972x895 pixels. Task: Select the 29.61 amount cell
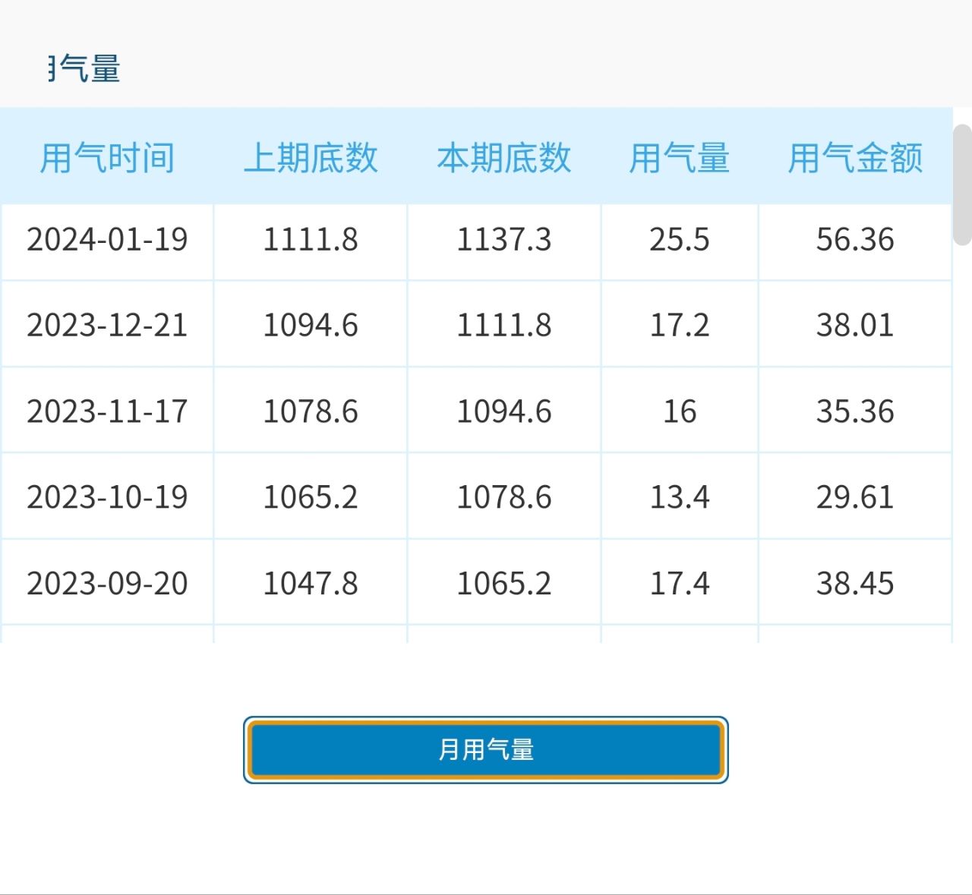pos(855,497)
